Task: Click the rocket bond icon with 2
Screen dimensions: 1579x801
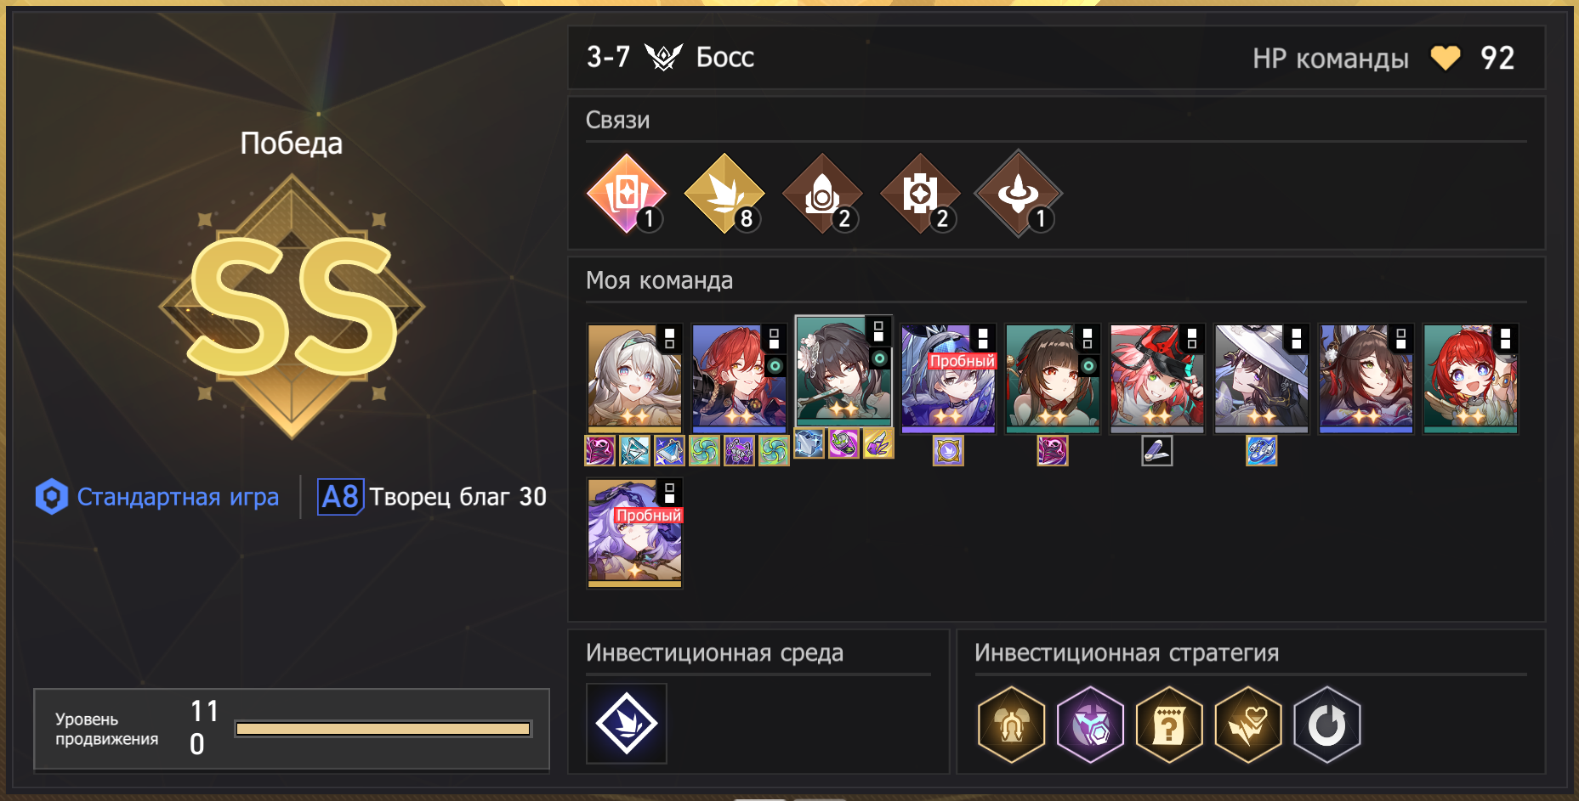Action: click(x=822, y=194)
